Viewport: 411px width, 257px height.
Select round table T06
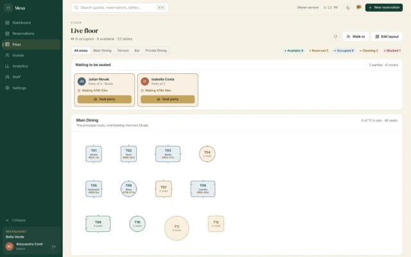(128, 189)
